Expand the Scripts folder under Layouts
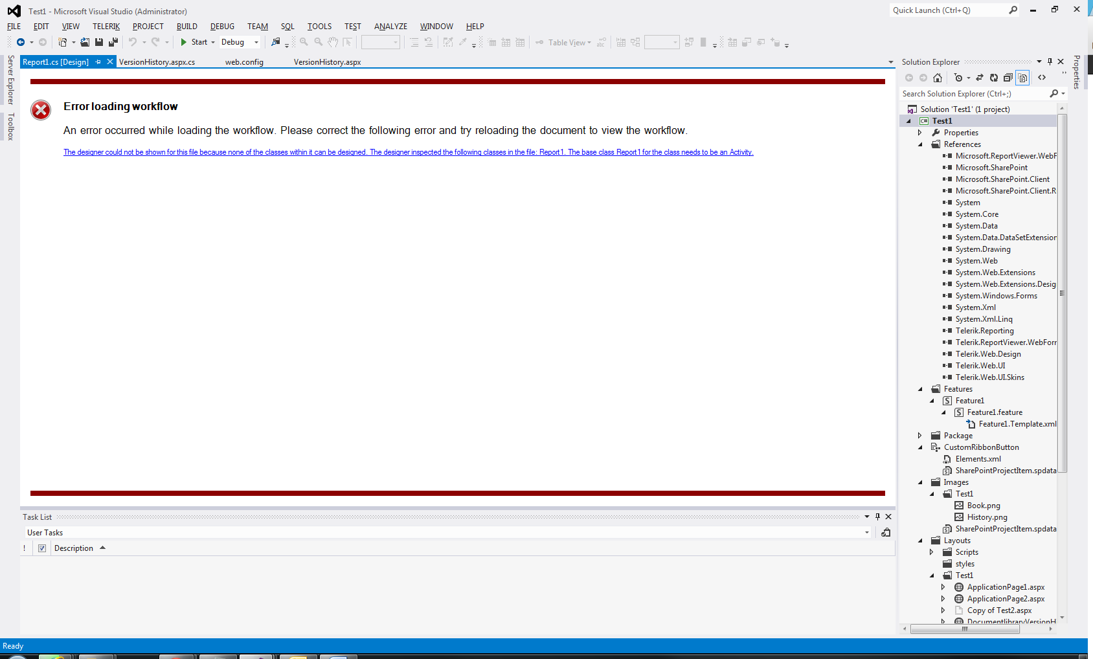This screenshot has width=1093, height=659. click(x=931, y=552)
